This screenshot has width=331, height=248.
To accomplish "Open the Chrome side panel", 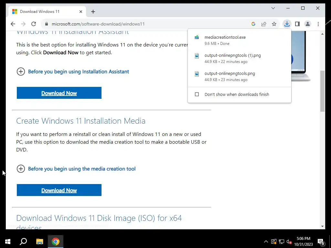I will tap(297, 24).
